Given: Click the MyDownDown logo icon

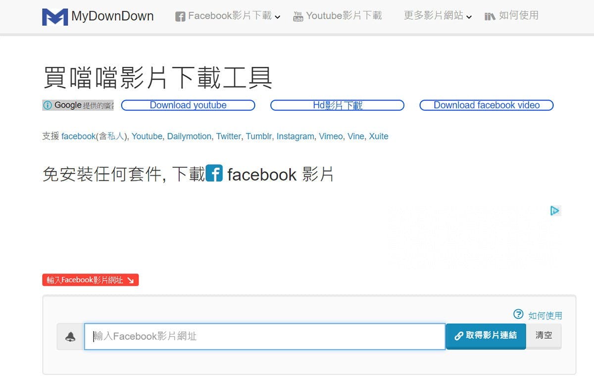Looking at the screenshot, I should pyautogui.click(x=55, y=16).
